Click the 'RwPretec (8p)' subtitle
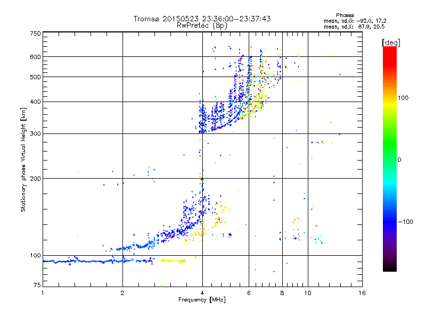The height and width of the screenshot is (319, 426). [x=202, y=26]
